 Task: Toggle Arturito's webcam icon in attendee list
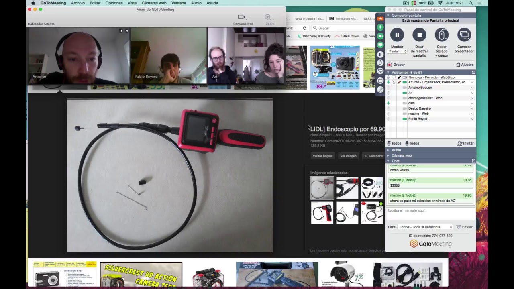click(x=404, y=82)
